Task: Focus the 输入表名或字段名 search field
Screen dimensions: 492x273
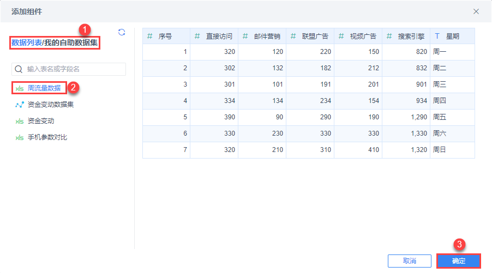Action: pos(69,69)
